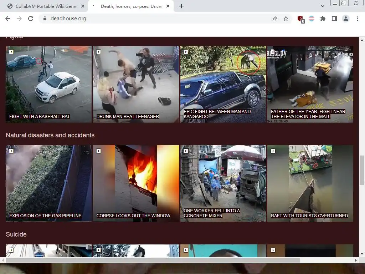This screenshot has width=365, height=274.
Task: Bookmark this page with the star
Action: 286,19
